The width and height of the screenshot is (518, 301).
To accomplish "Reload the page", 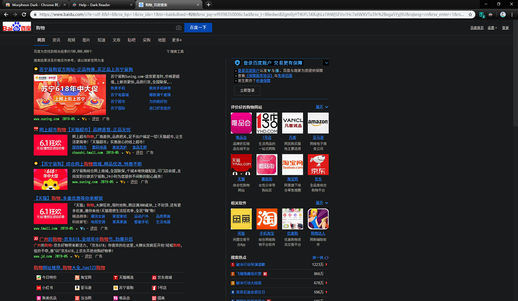I will click(x=24, y=14).
